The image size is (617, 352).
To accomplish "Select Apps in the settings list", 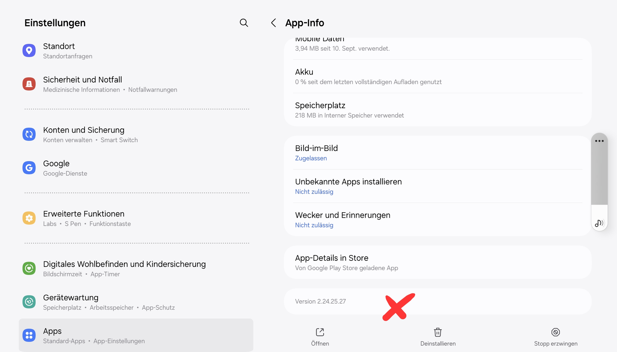I will [x=136, y=335].
